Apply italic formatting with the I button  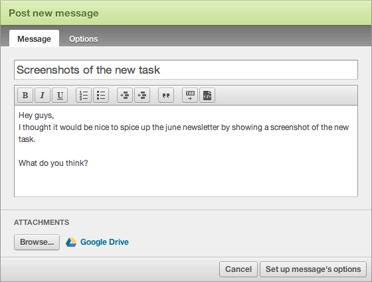[43, 96]
